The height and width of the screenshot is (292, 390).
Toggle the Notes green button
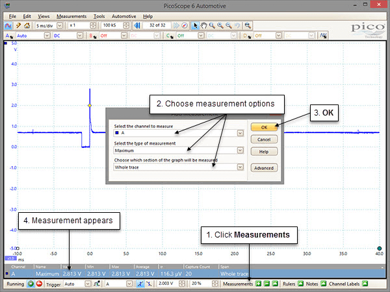(323, 284)
